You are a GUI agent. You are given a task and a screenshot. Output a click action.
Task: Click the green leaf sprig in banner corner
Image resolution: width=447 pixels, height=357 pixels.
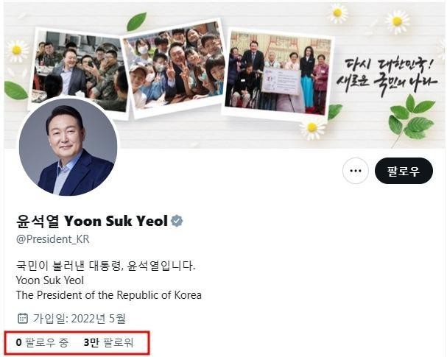pos(412,120)
